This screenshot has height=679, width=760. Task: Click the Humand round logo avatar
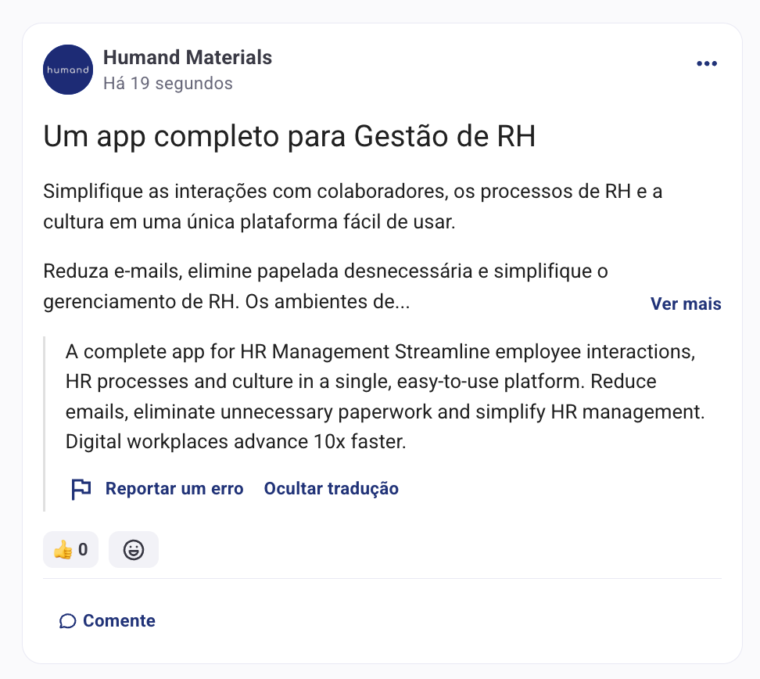click(x=68, y=70)
